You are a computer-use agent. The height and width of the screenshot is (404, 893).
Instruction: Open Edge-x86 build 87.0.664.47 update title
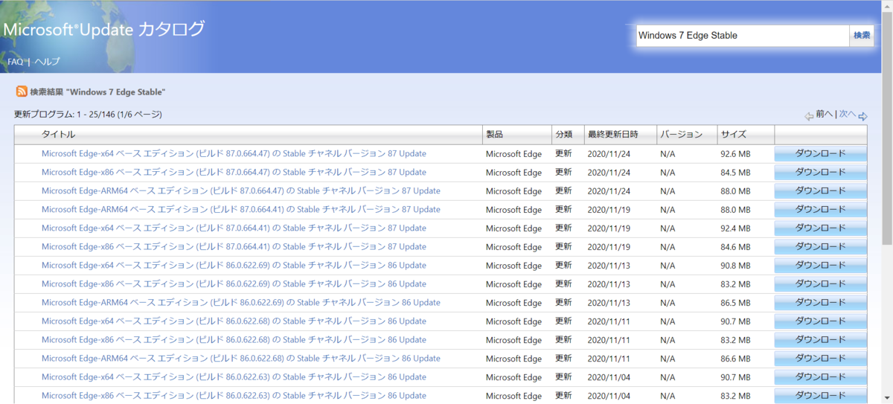click(234, 173)
